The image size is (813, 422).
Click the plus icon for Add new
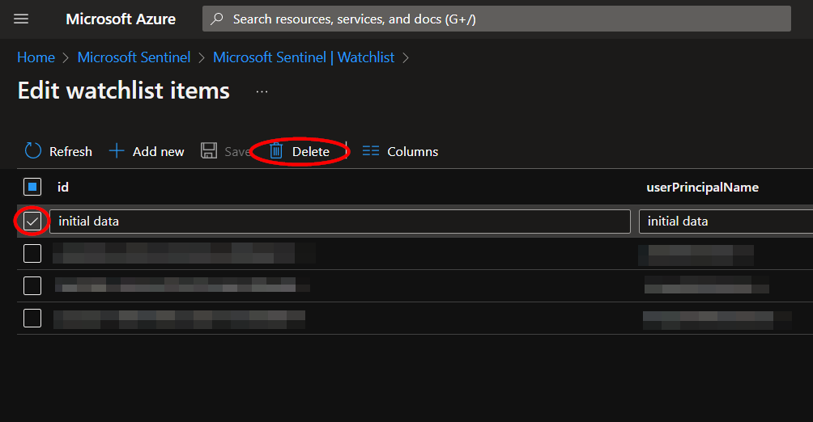tap(117, 151)
